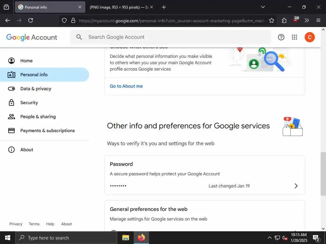Screen dimensions: 326x244
Task: Open extension icon with 24 badge
Action: pos(296,20)
